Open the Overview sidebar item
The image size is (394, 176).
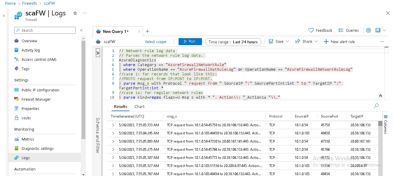29,41
